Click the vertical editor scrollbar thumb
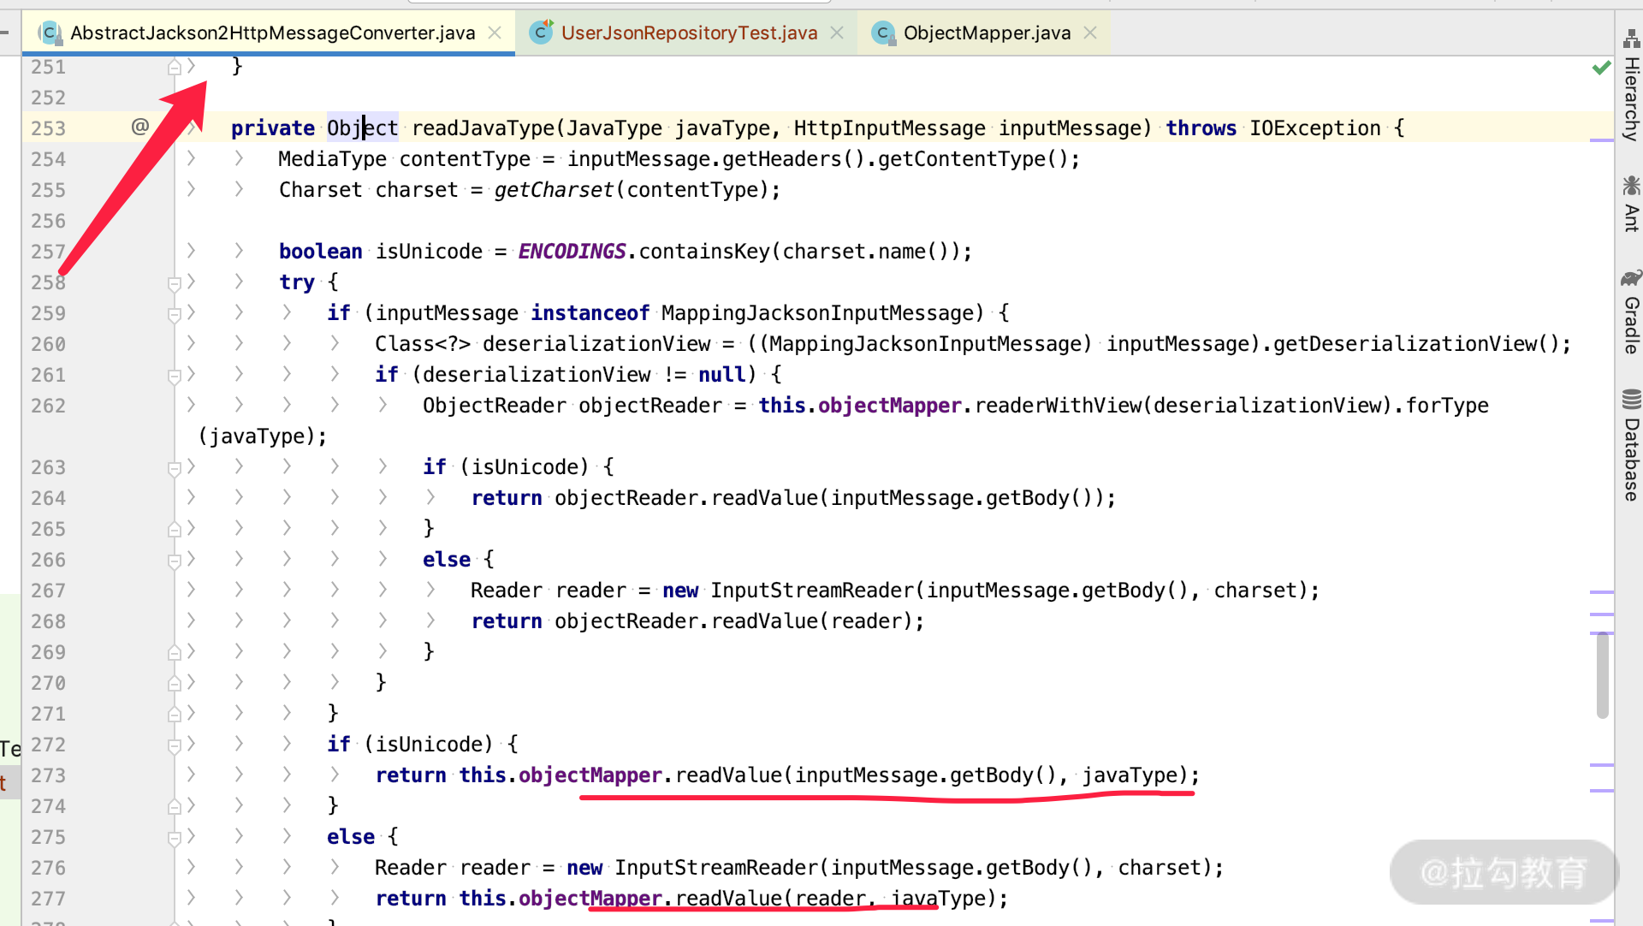 click(1602, 676)
